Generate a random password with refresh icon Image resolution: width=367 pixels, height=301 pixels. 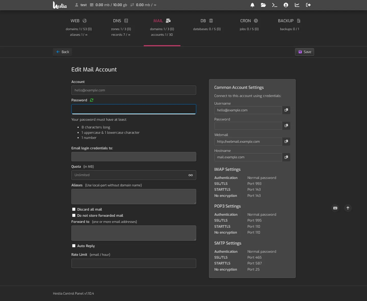pyautogui.click(x=92, y=100)
